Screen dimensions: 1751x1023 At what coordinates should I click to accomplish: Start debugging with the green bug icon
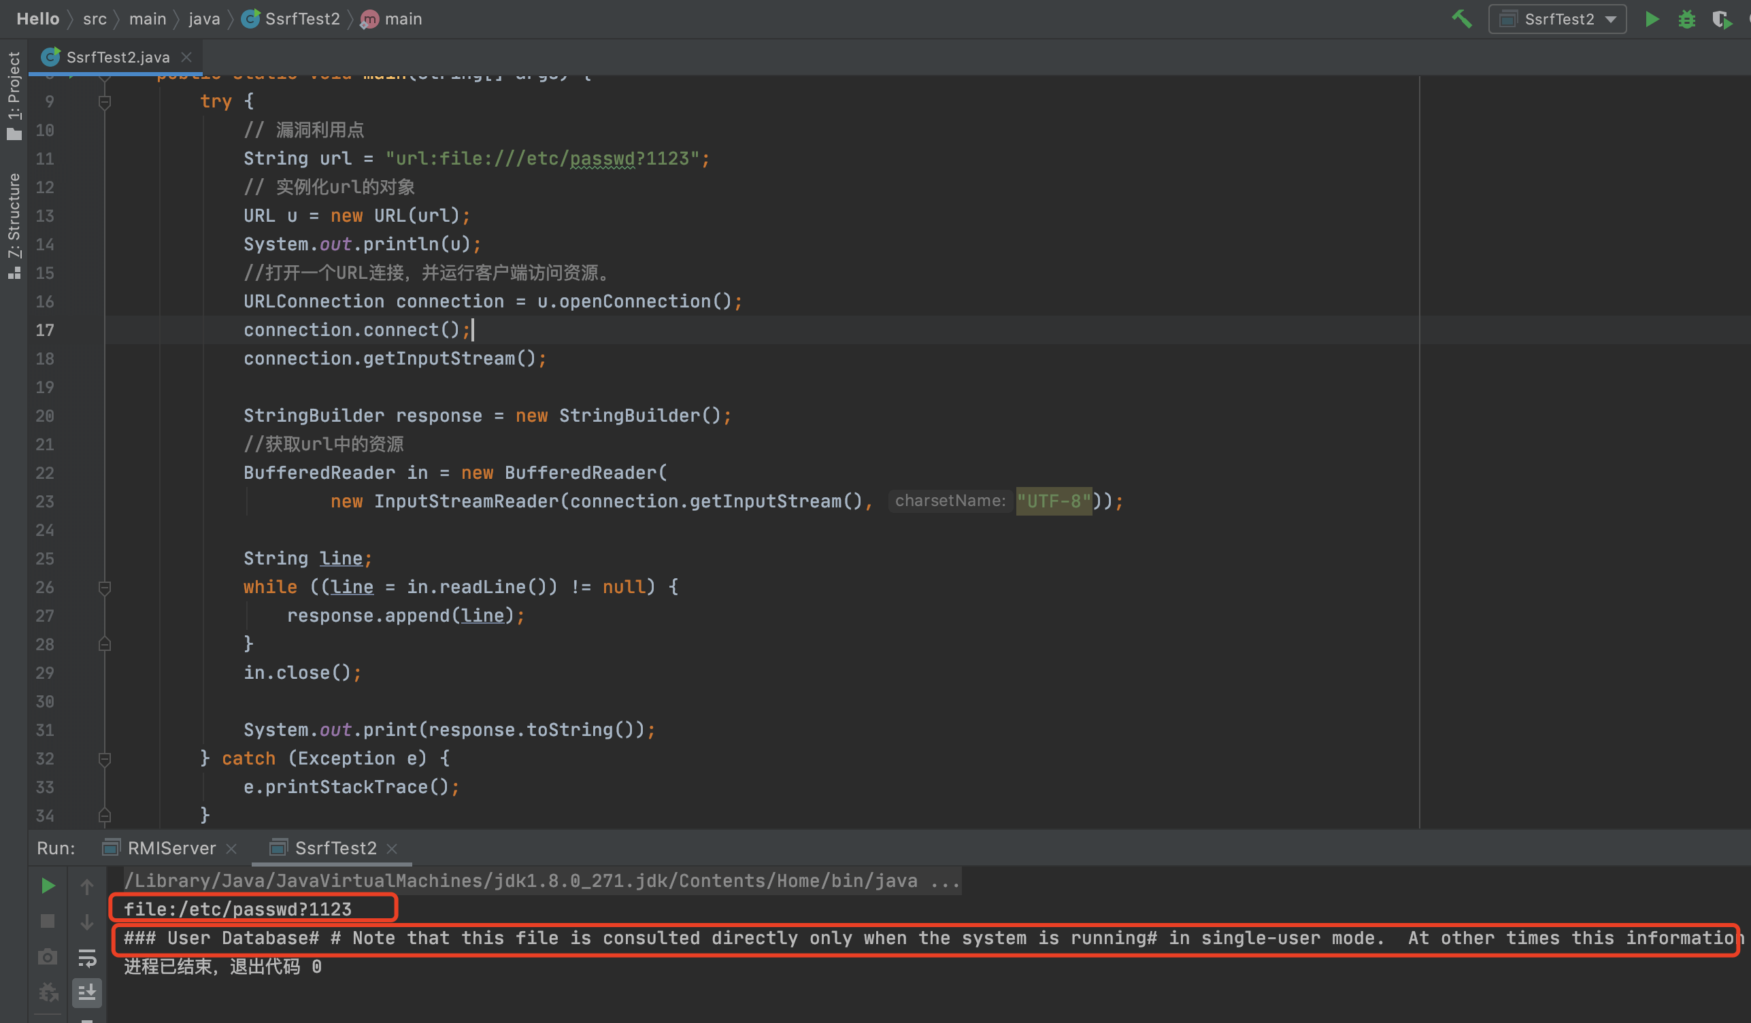click(x=1687, y=19)
